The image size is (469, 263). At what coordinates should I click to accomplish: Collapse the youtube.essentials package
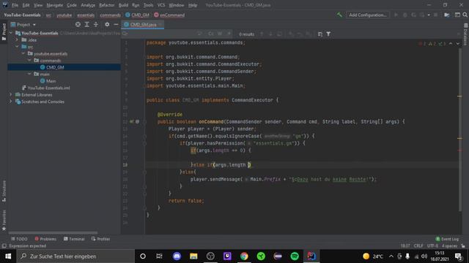pos(23,53)
